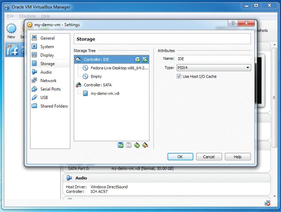The height and width of the screenshot is (212, 281).
Task: Open the controller Type dropdown showing PIIX4
Action: pyautogui.click(x=213, y=68)
